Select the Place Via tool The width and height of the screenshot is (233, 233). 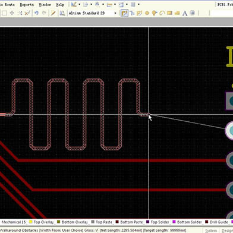point(155,13)
